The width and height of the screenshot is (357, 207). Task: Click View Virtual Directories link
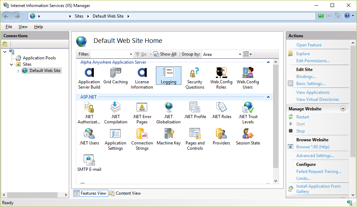pyautogui.click(x=317, y=99)
